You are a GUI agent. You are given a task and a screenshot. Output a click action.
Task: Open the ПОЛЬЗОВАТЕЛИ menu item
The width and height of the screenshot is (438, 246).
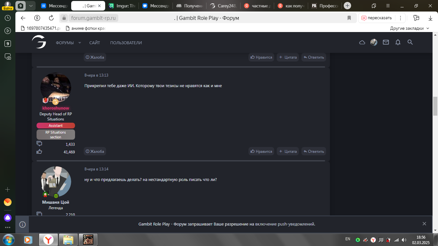[x=126, y=43]
